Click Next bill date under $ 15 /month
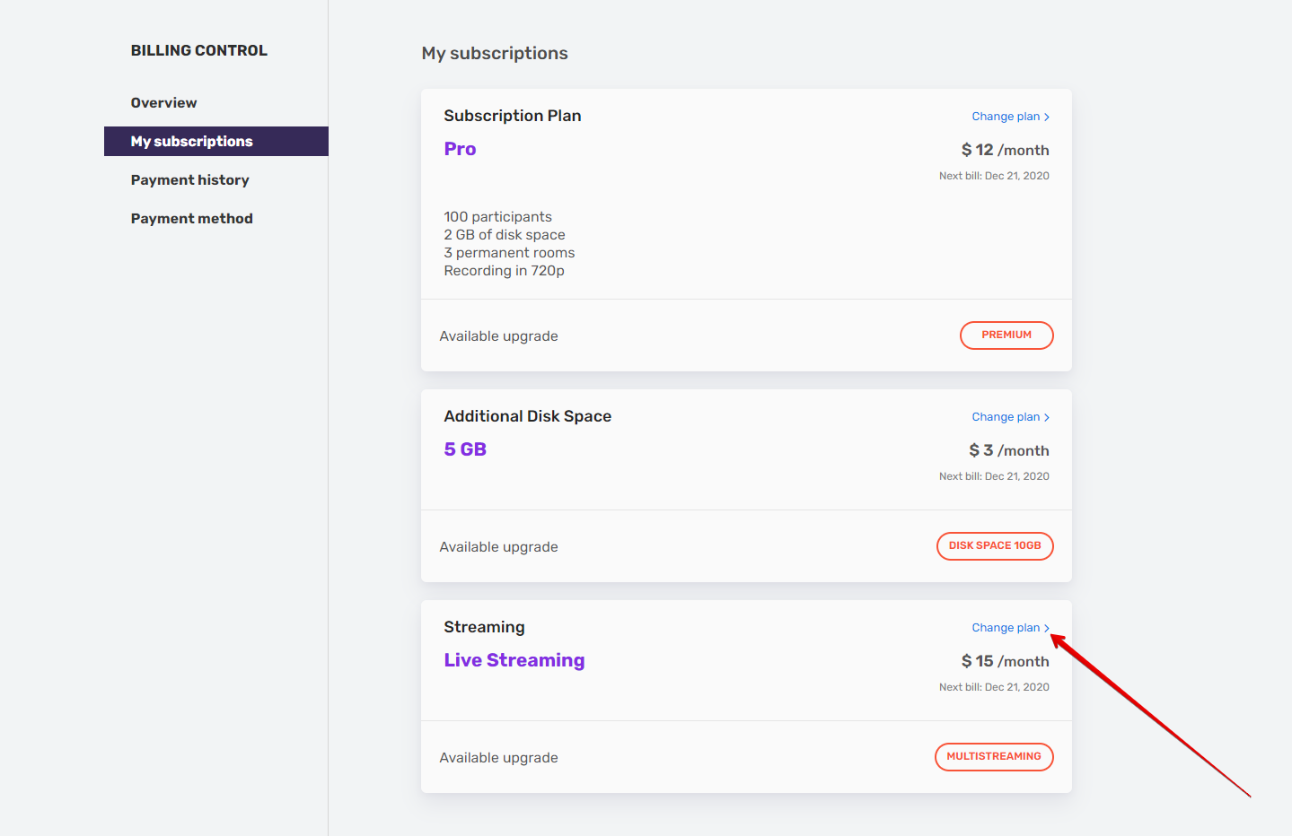 [x=994, y=687]
